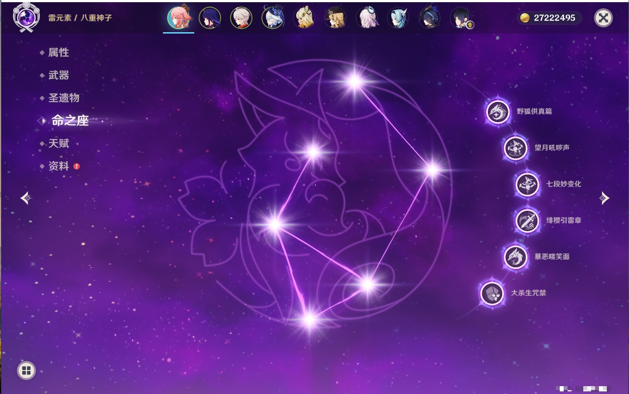Click the Mora balance 27222495
Viewport: 629px width, 394px height.
click(555, 18)
